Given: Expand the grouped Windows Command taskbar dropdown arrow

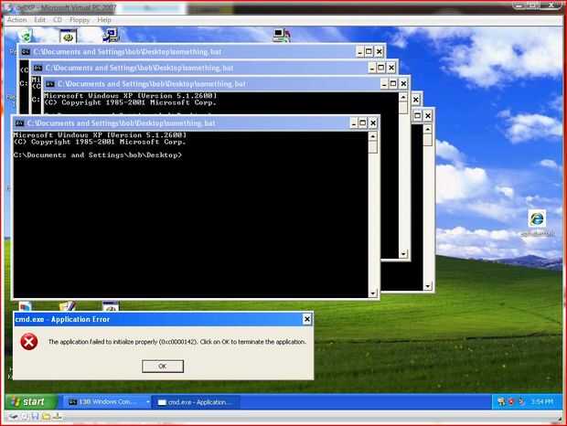Looking at the screenshot, I should tap(147, 402).
